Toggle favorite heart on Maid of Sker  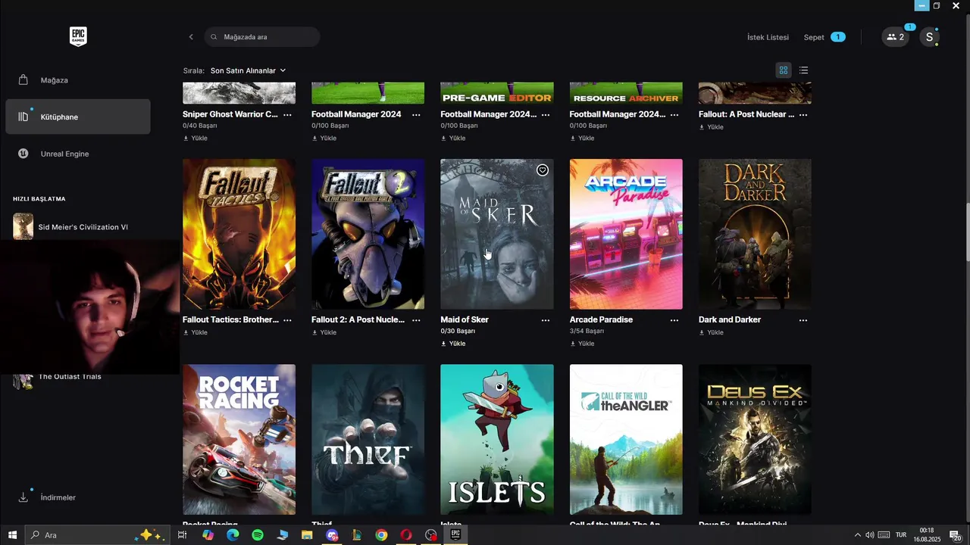543,170
